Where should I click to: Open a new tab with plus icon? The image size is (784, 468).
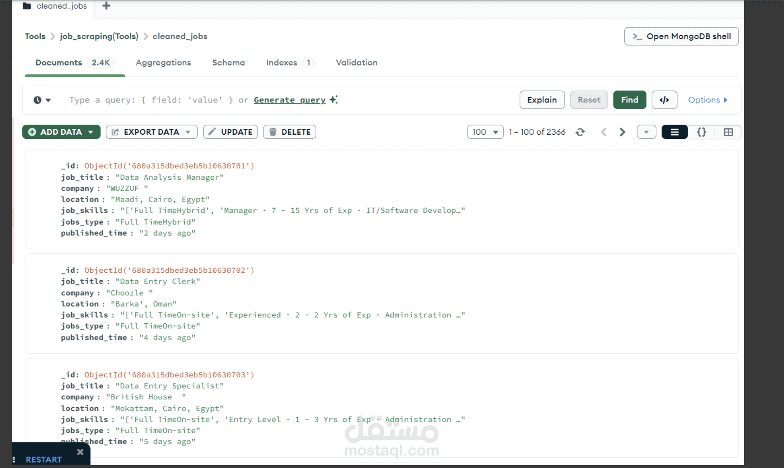coord(106,6)
